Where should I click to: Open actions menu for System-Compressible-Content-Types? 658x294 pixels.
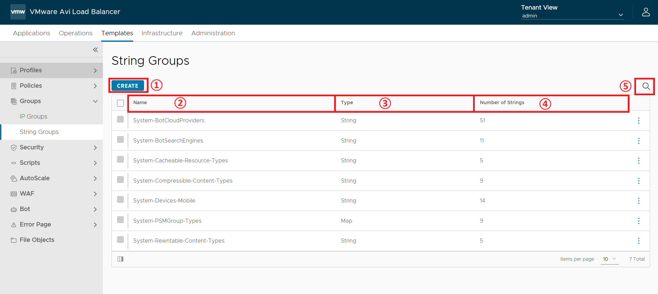pos(638,181)
